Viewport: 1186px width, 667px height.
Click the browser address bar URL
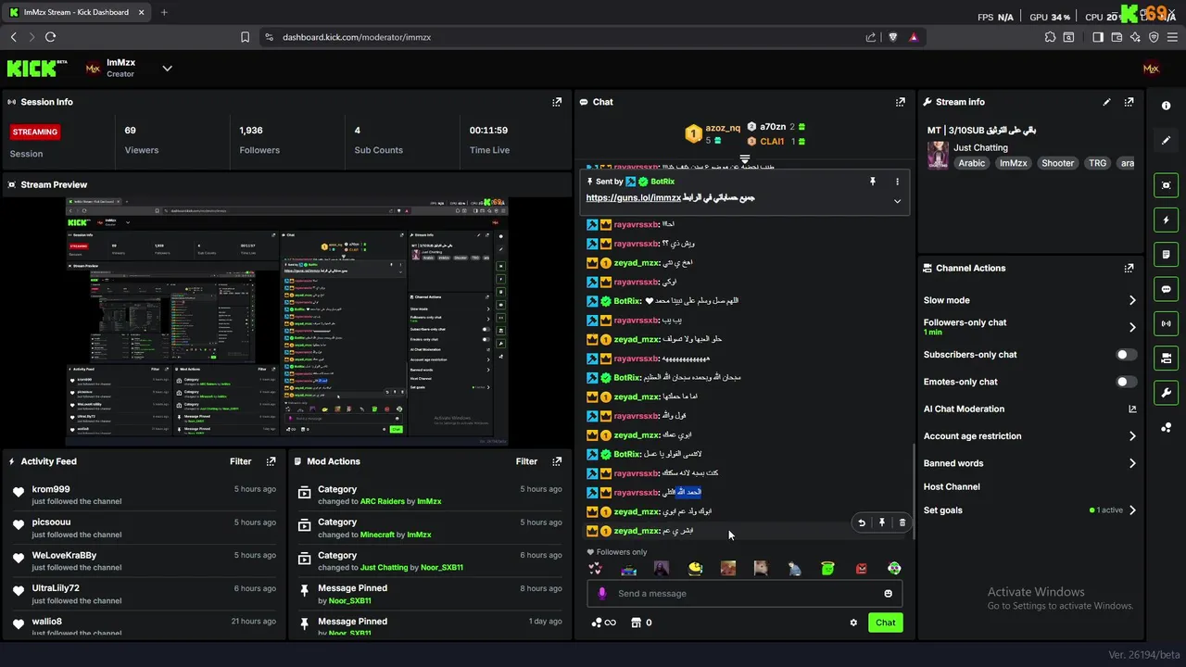tap(357, 37)
